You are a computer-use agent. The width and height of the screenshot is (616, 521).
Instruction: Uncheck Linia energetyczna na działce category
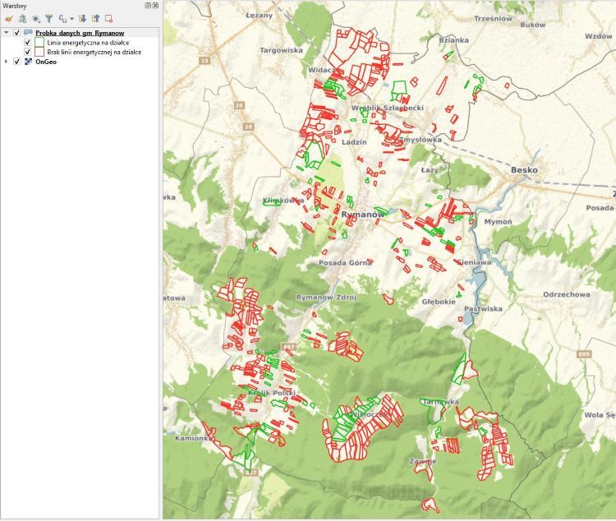coord(27,42)
